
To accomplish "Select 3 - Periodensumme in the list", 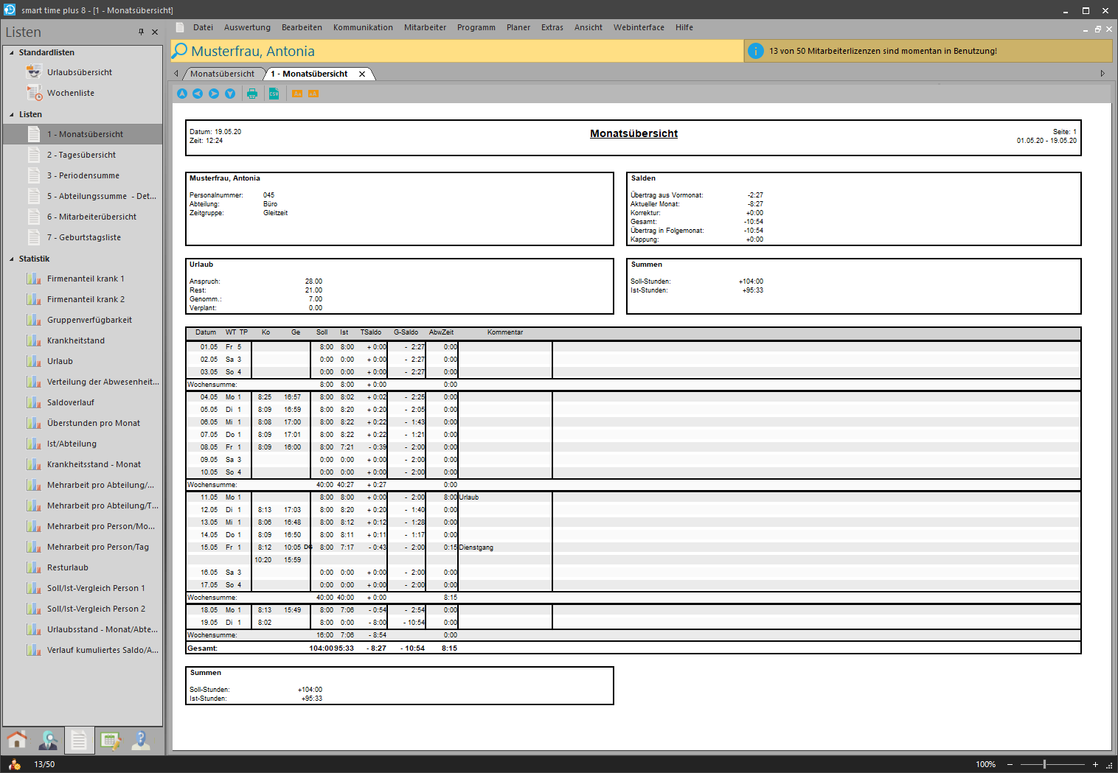I will coord(82,175).
